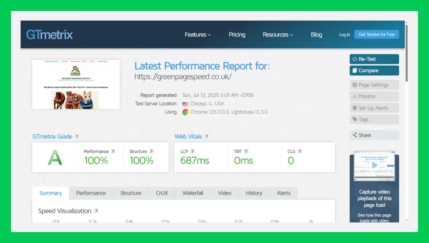
Task: Play the video playback promo thumbnail
Action: click(x=374, y=166)
